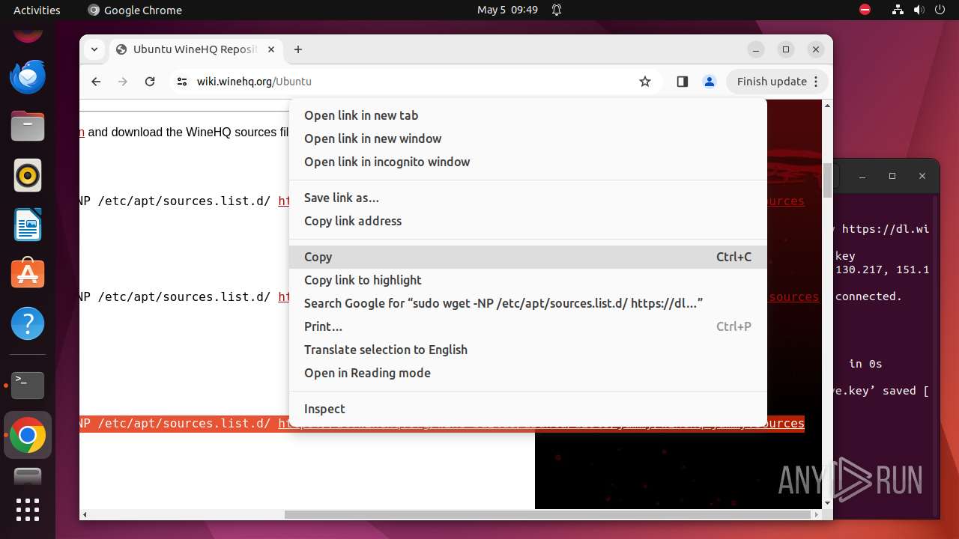The image size is (959, 539).
Task: Choose Open link in new window
Action: point(528,138)
